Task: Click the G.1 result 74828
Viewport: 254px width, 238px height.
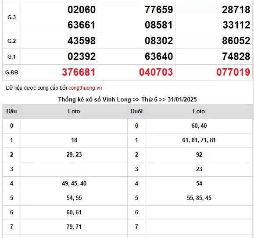Action: (236, 56)
